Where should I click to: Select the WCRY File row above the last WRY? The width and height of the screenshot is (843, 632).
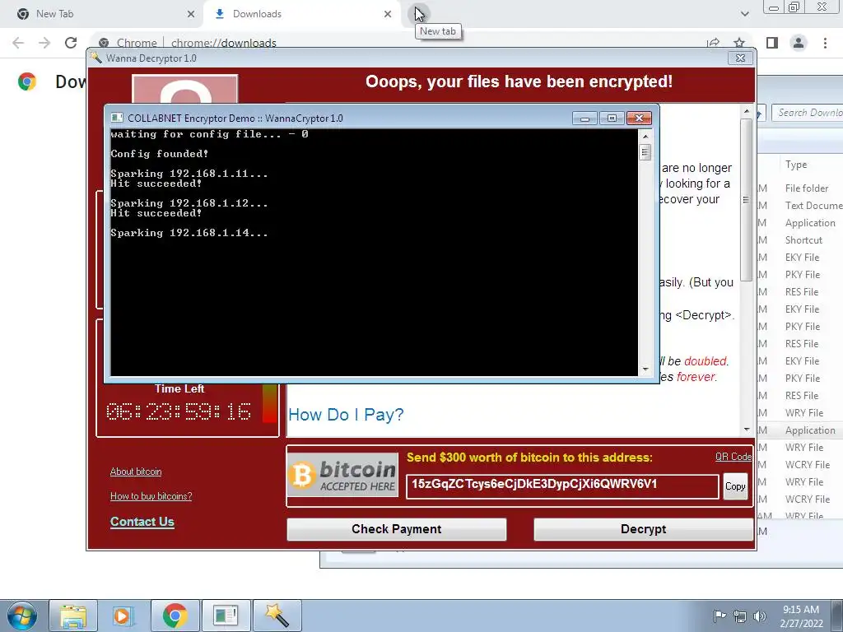(807, 500)
